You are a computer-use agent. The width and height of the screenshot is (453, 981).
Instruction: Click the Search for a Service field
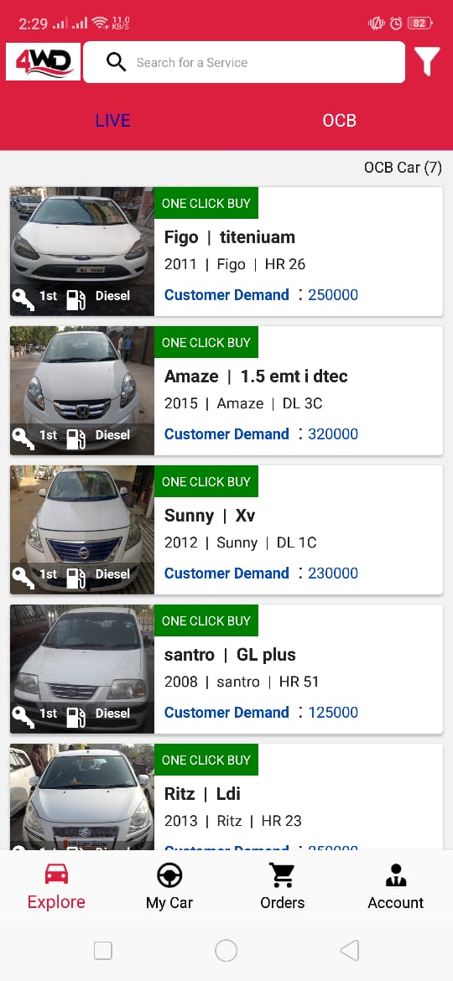pos(244,62)
